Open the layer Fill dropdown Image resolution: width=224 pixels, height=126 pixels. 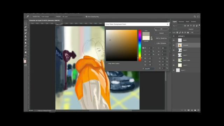(197, 33)
